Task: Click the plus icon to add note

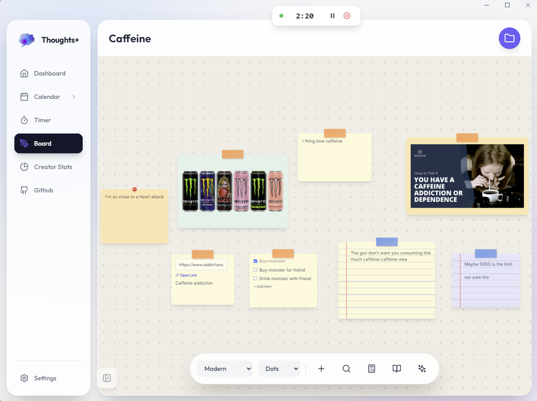Action: click(321, 369)
